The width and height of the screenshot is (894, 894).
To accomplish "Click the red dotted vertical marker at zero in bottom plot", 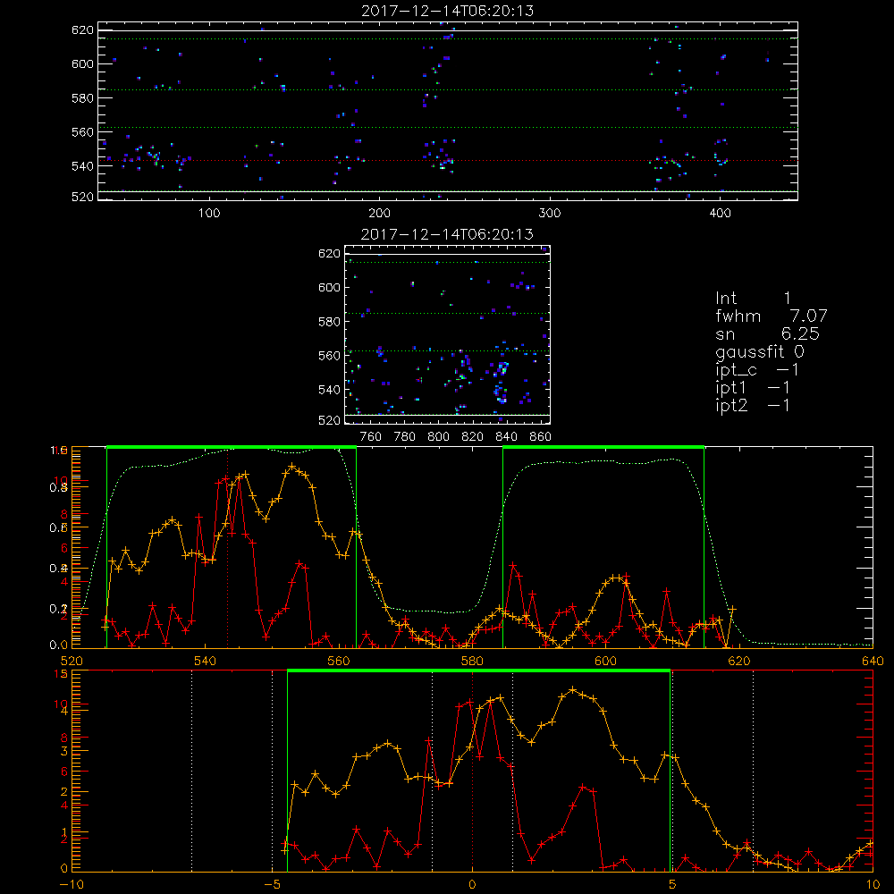I will 472,772.
